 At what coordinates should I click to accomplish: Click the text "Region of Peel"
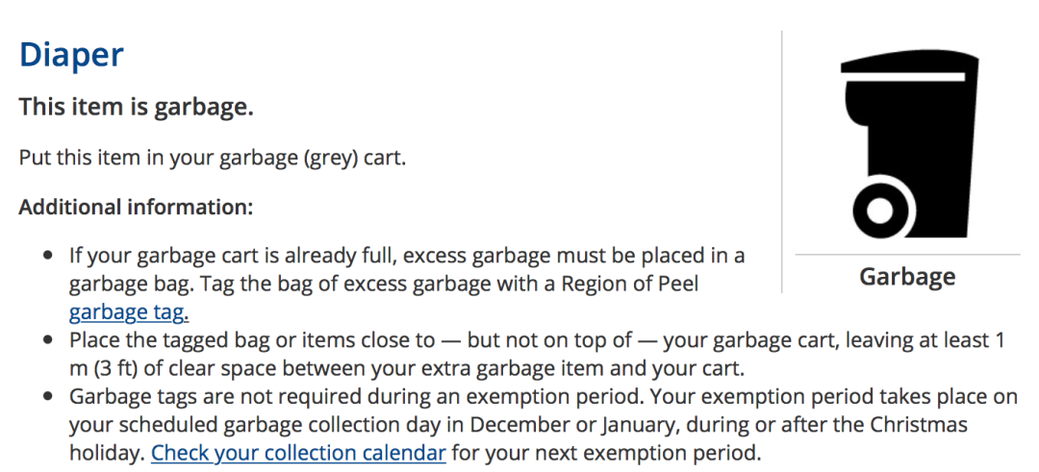(629, 284)
